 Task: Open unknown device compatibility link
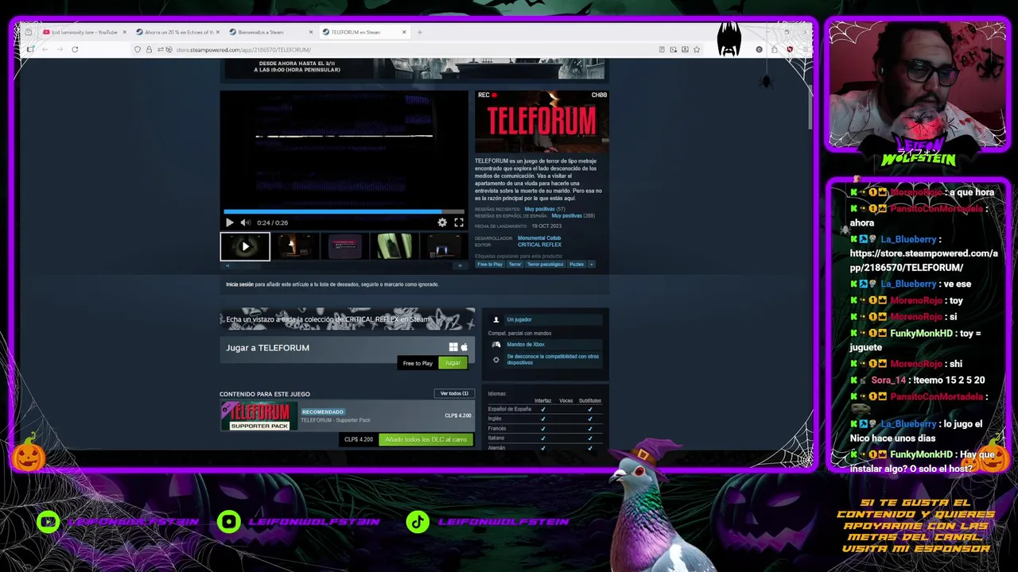pyautogui.click(x=553, y=359)
